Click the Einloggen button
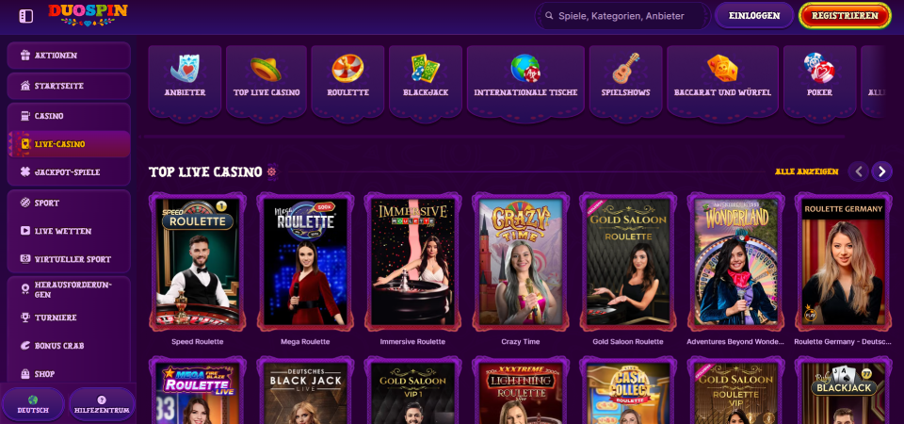This screenshot has width=904, height=424. (x=754, y=16)
